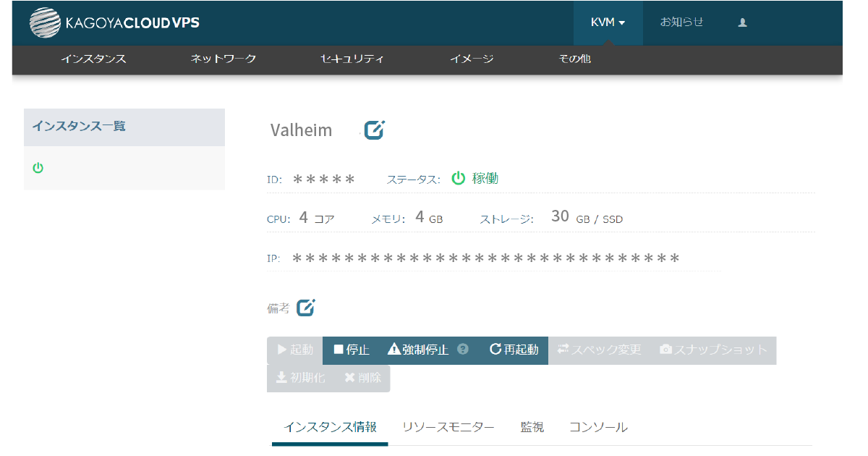
Task: Click the edit icon beside Valheim name
Action: pyautogui.click(x=374, y=130)
